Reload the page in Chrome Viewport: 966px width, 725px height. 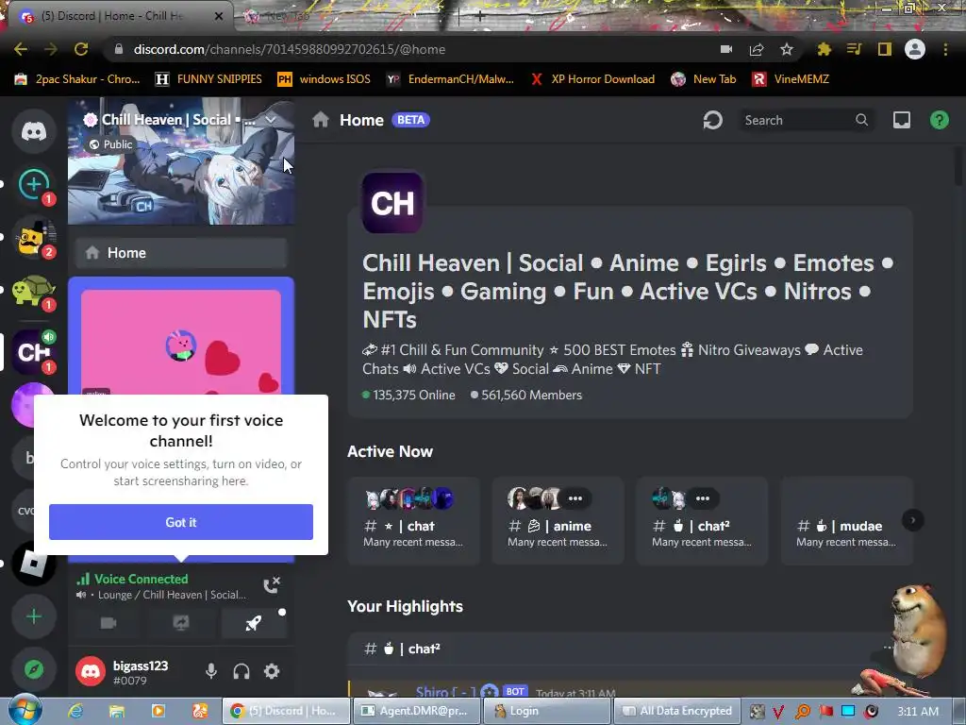(x=81, y=49)
